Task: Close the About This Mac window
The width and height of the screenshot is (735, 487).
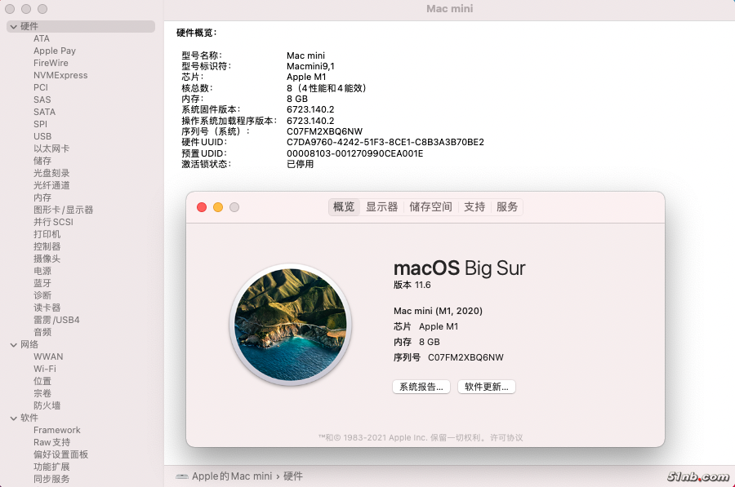Action: 202,207
